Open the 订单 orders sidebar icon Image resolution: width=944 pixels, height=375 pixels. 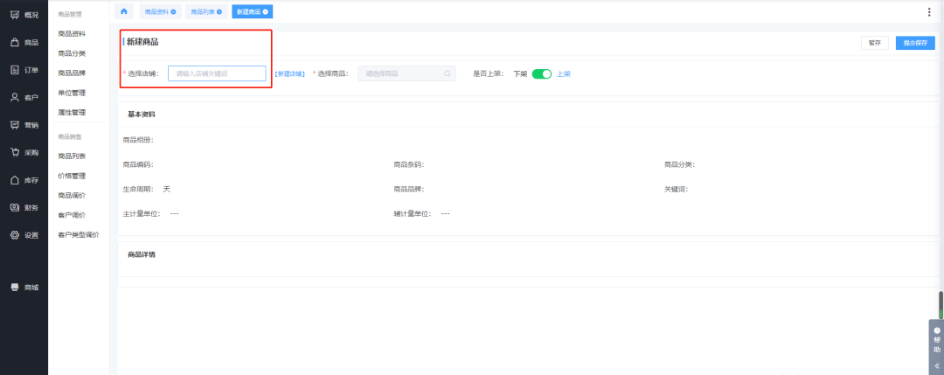15,70
